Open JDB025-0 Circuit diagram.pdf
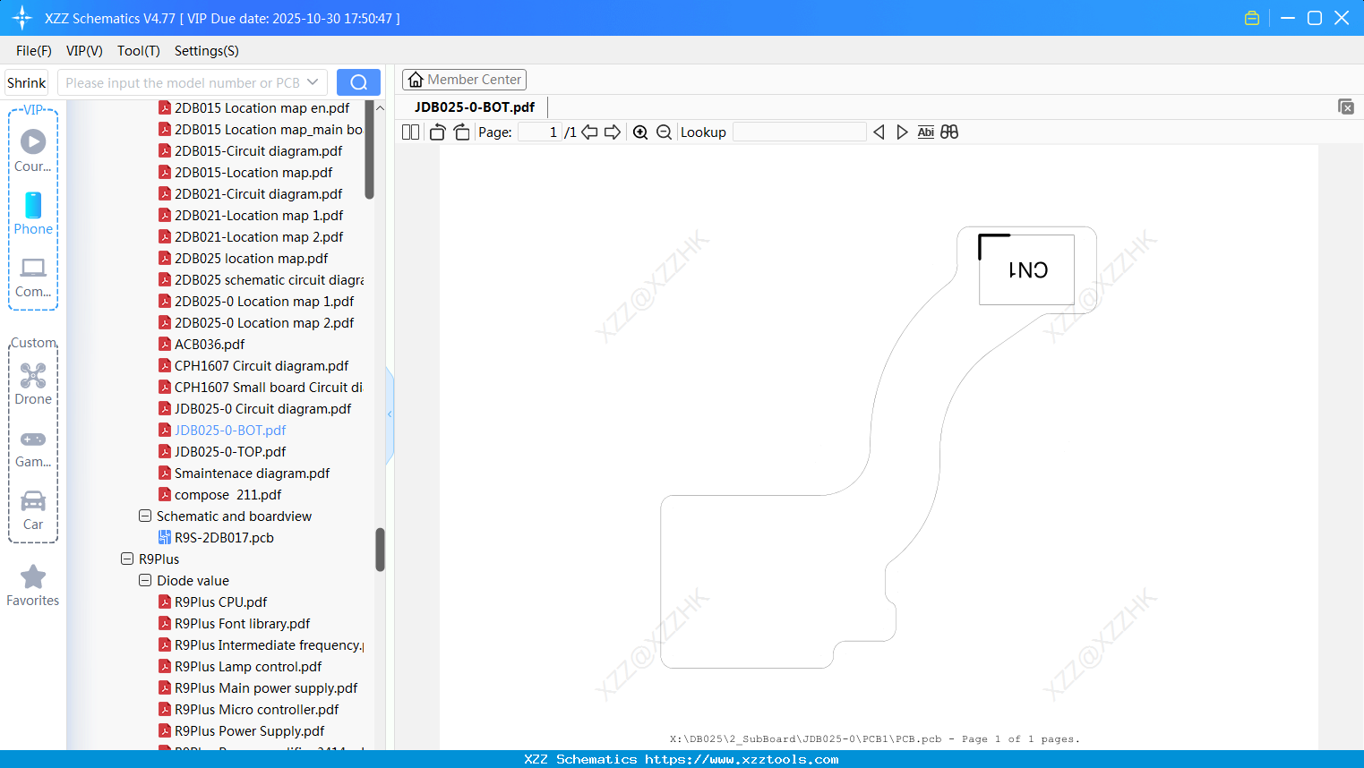 [x=262, y=409]
